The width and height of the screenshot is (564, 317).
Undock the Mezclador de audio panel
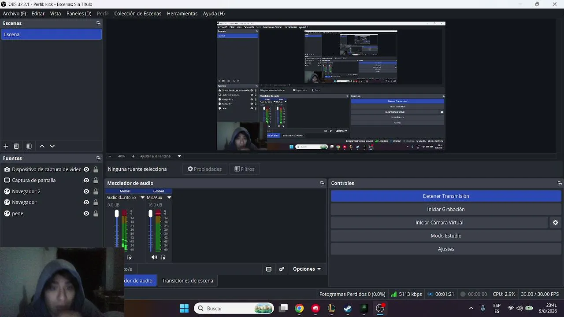coord(322,183)
